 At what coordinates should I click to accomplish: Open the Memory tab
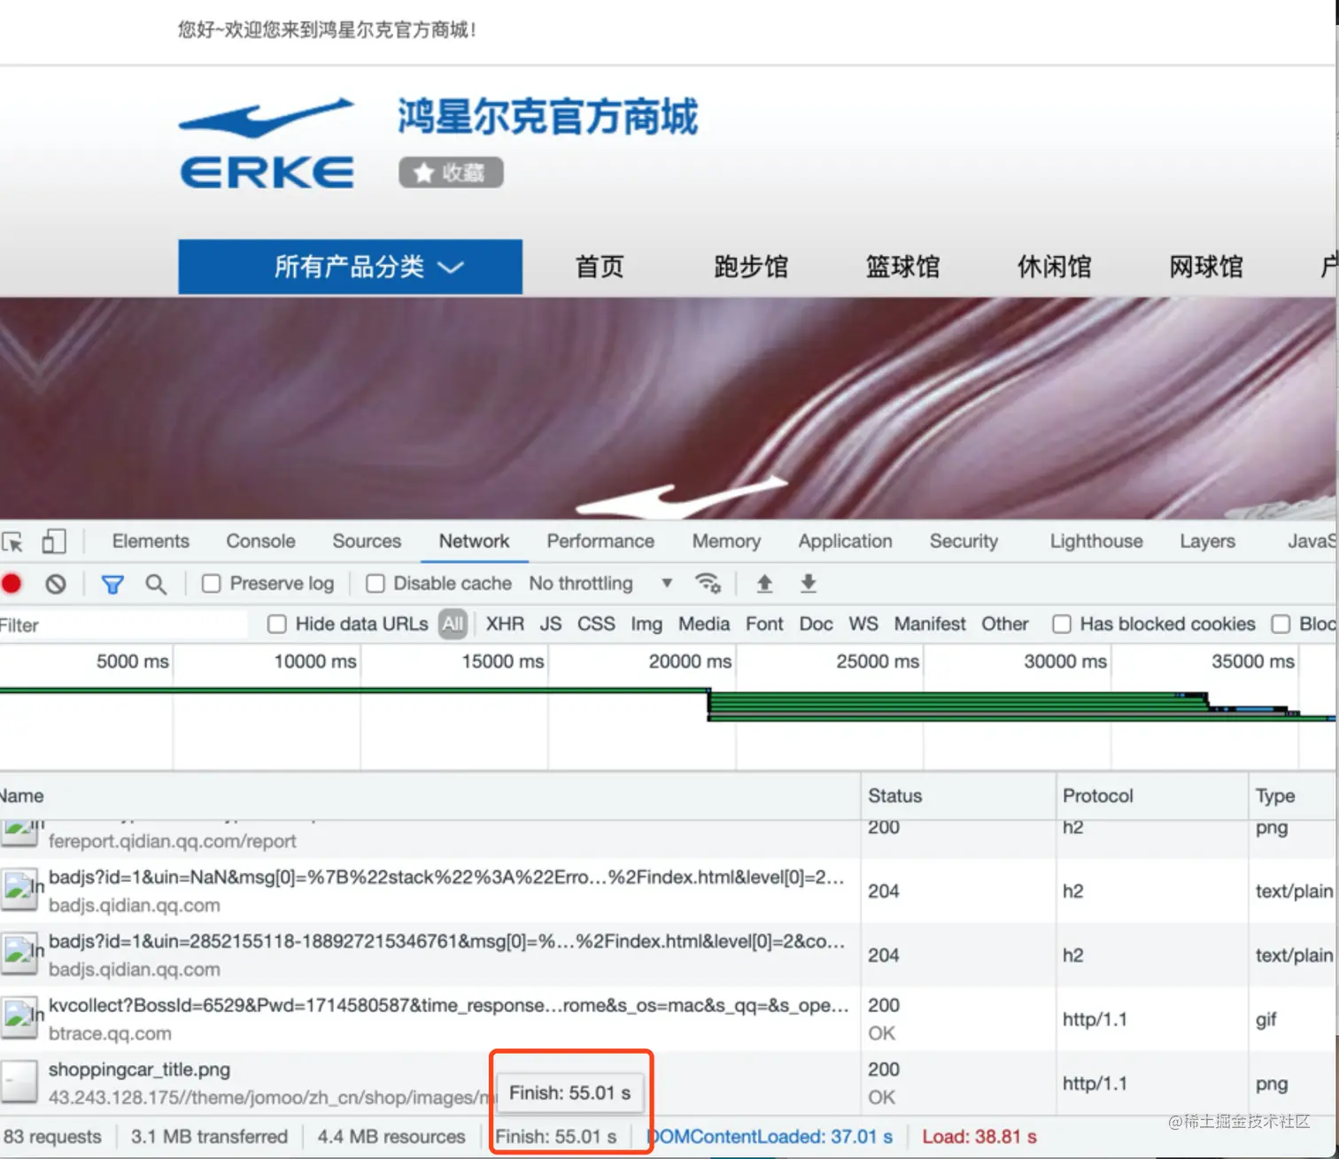726,541
